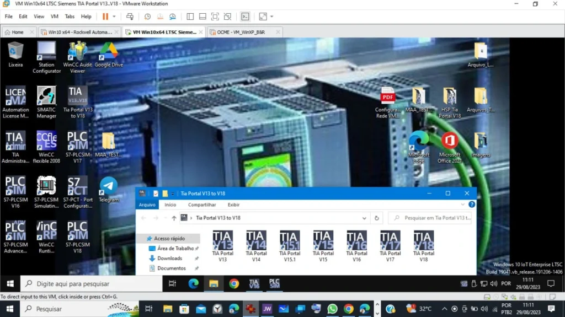Click VMware console view icon
The height and width of the screenshot is (317, 565).
coord(245,17)
